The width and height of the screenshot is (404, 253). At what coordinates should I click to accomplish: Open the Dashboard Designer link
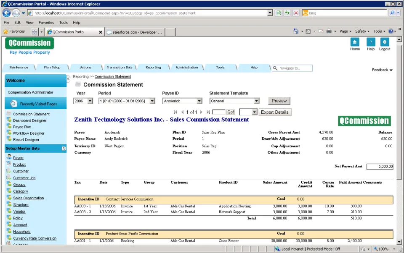click(x=30, y=120)
